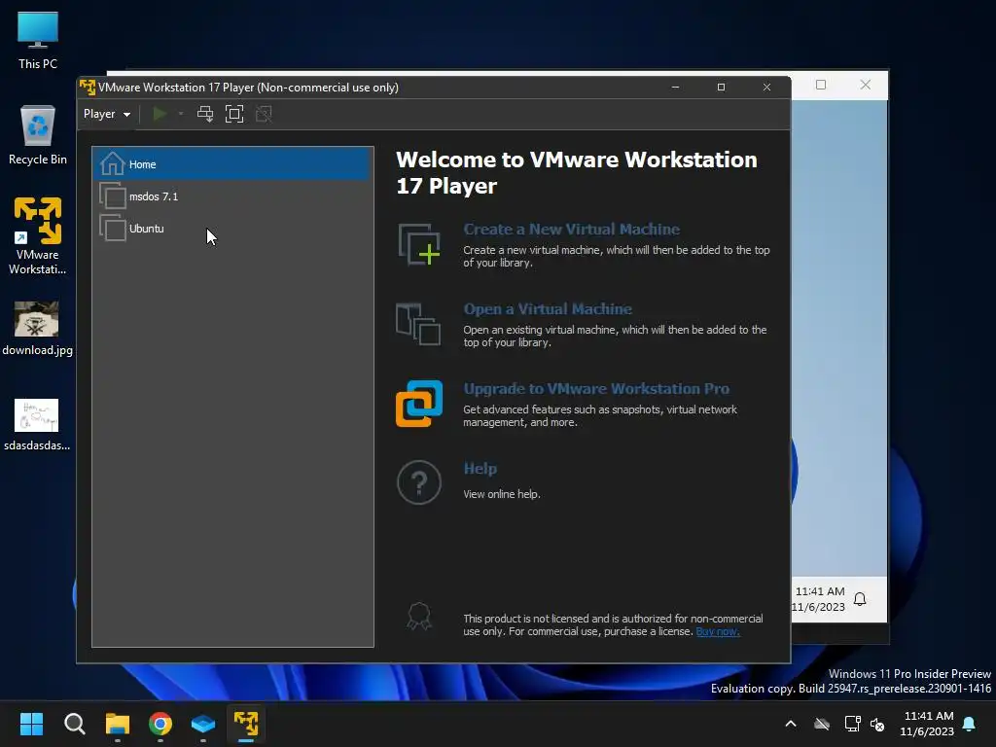Click Create a New Virtual Machine link

[571, 230]
